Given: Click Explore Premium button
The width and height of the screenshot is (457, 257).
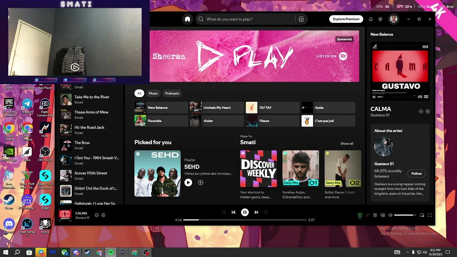Looking at the screenshot, I should [x=346, y=19].
